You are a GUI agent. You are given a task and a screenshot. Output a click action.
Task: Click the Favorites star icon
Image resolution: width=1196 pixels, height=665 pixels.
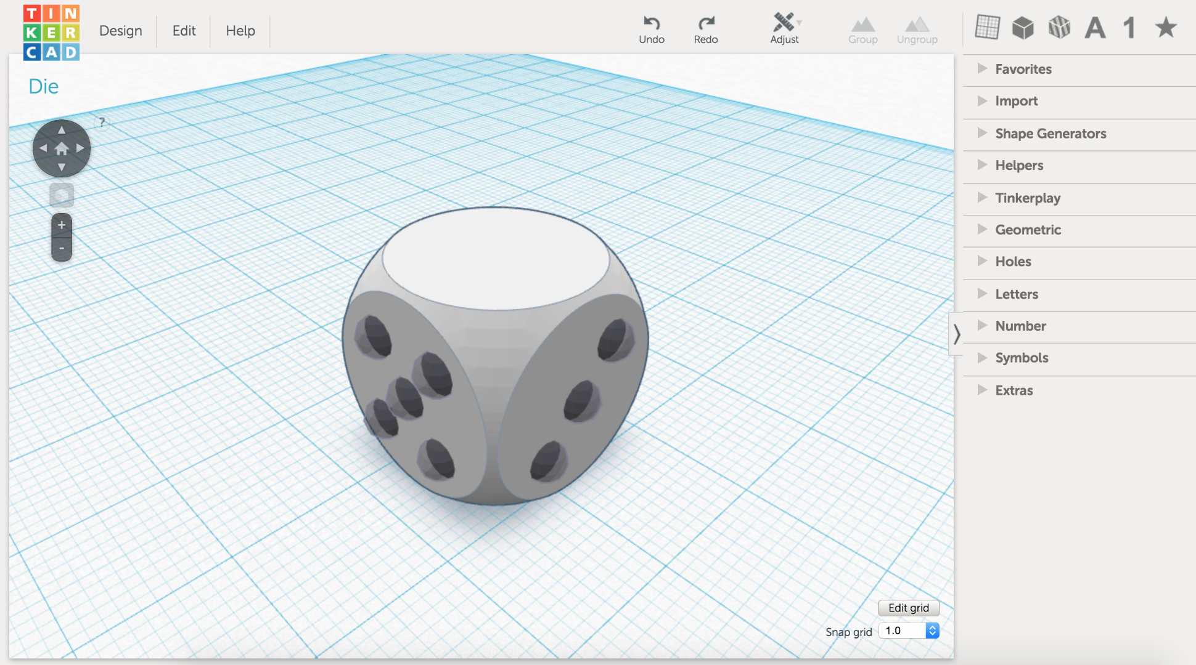pyautogui.click(x=1165, y=28)
